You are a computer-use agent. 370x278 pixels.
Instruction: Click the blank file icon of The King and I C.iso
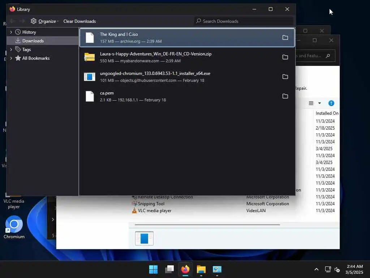(x=90, y=38)
